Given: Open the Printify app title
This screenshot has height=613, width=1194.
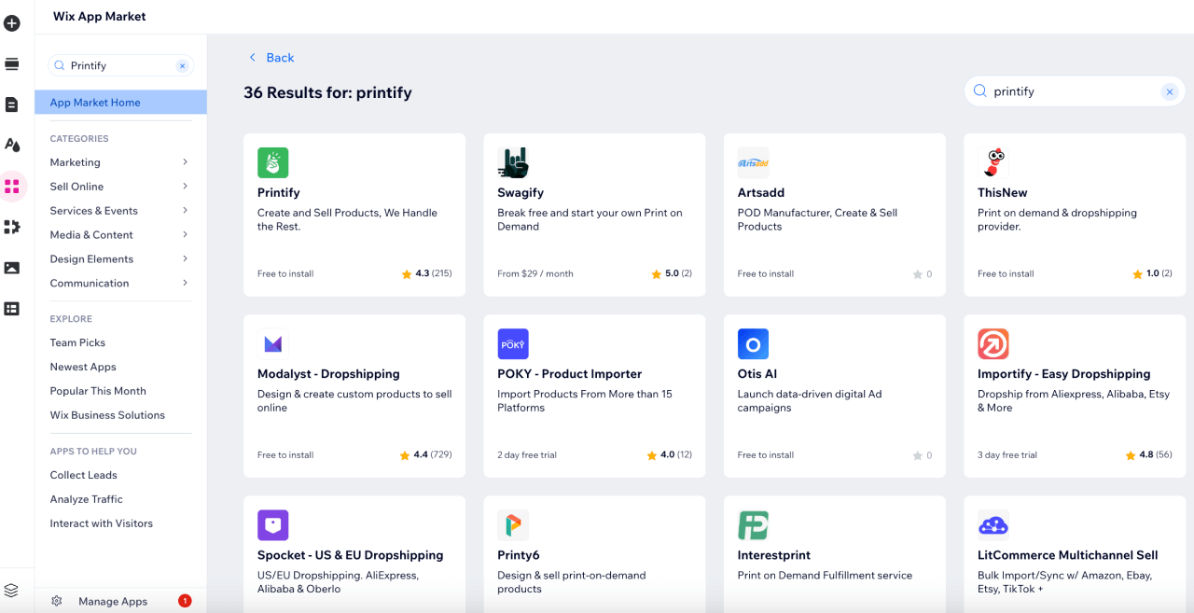Looking at the screenshot, I should coord(279,193).
